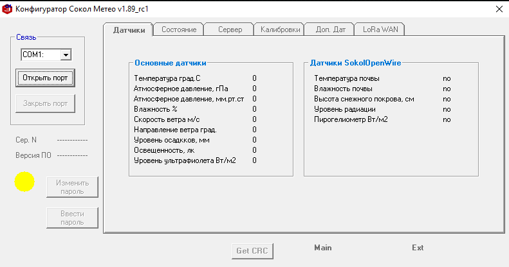Image resolution: width=509 pixels, height=267 pixels.
Task: Open the LoRa WAN tab
Action: 380,30
